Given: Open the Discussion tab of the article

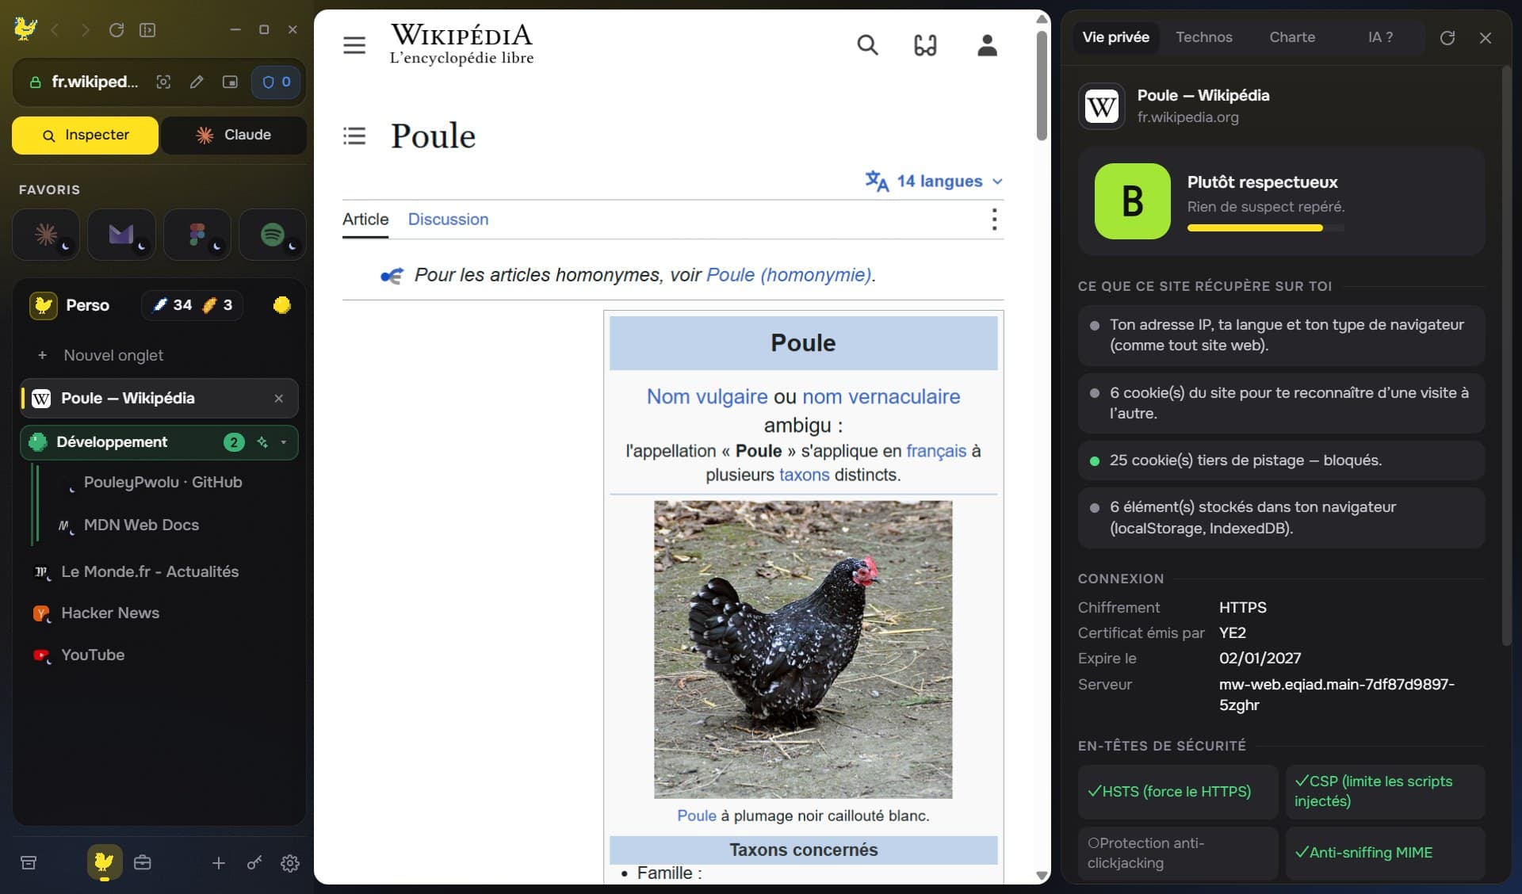Looking at the screenshot, I should 448,220.
